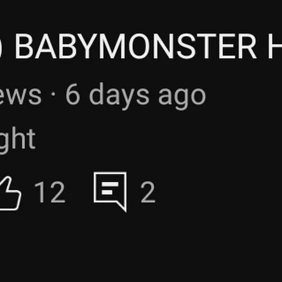Image resolution: width=282 pixels, height=282 pixels.
Task: Click the cut-off letter H after BABYMONSTER
Action: tap(275, 46)
